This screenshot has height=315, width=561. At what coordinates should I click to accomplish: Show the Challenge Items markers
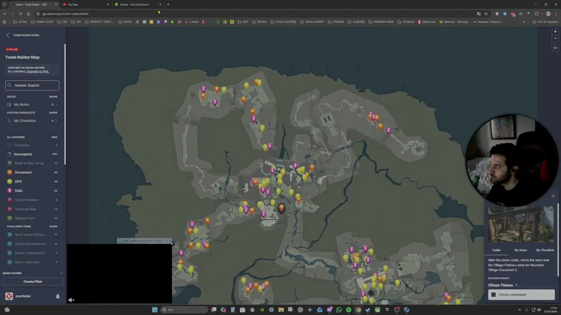pyautogui.click(x=53, y=226)
